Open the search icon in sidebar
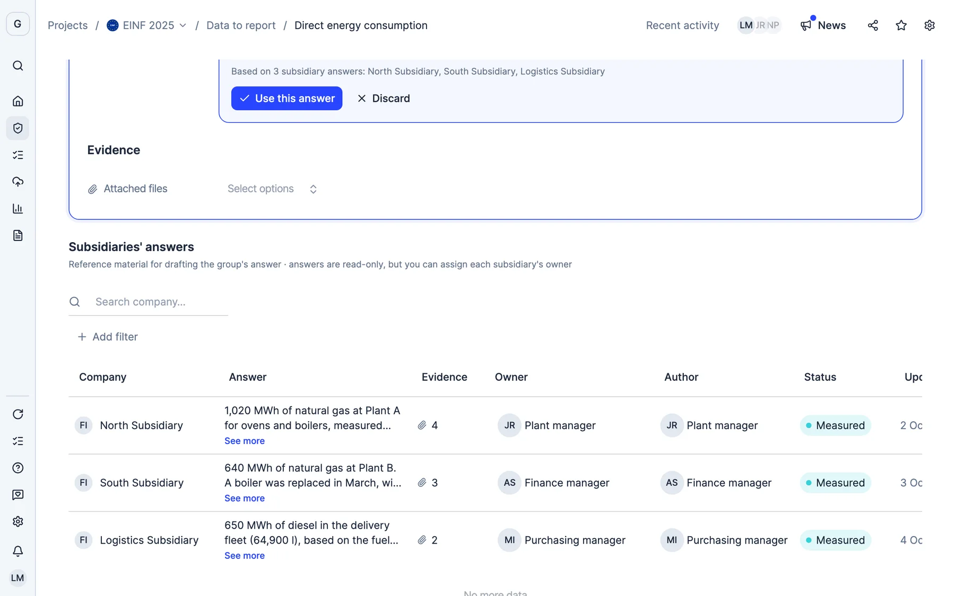Viewport: 955px width, 596px height. 18,66
